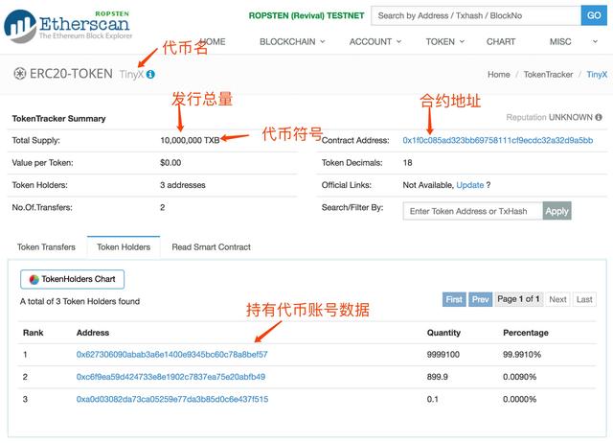
Task: Click the Token Decimals value 18
Action: tap(407, 163)
